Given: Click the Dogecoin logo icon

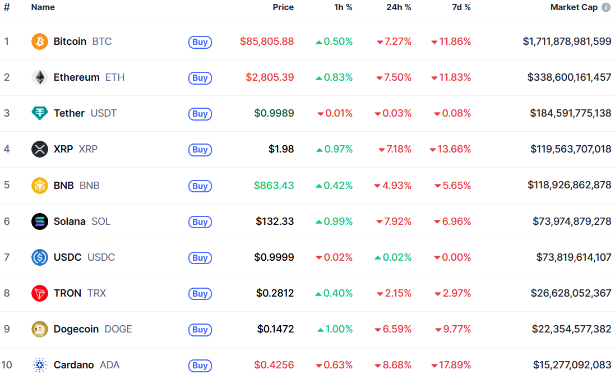Looking at the screenshot, I should [40, 329].
